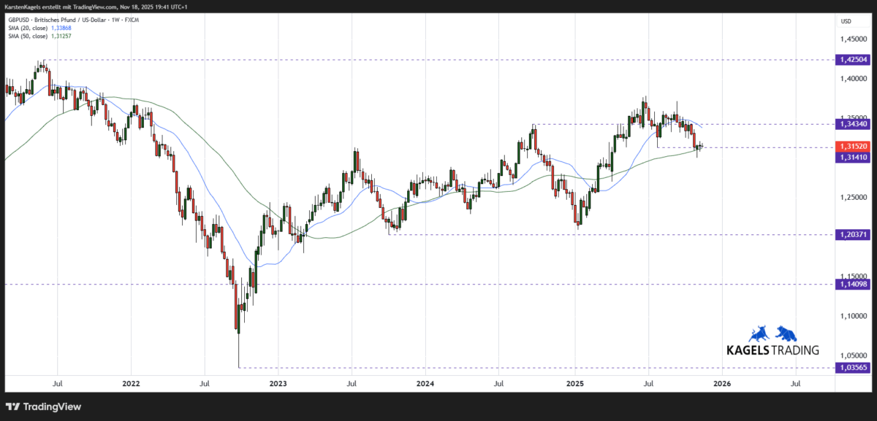Click the 1,03565 support level tag
Image resolution: width=877 pixels, height=421 pixels.
tap(854, 368)
